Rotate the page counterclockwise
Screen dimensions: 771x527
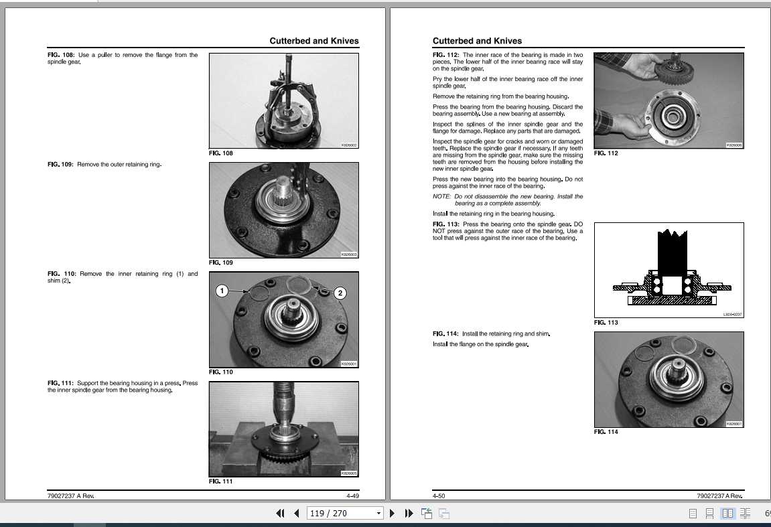point(425,513)
